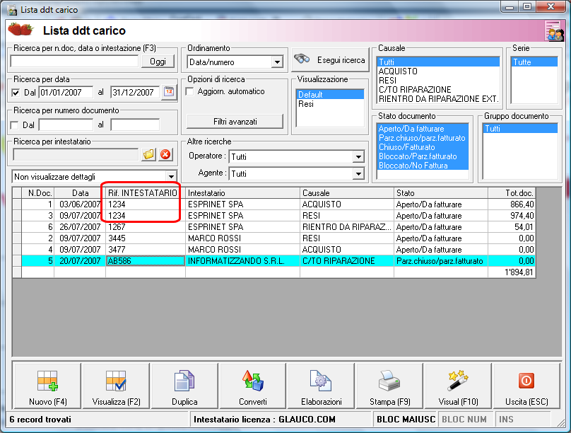Screen dimensions: 571x433
Task: Open the Elaborazioni tools button
Action: coord(321,386)
